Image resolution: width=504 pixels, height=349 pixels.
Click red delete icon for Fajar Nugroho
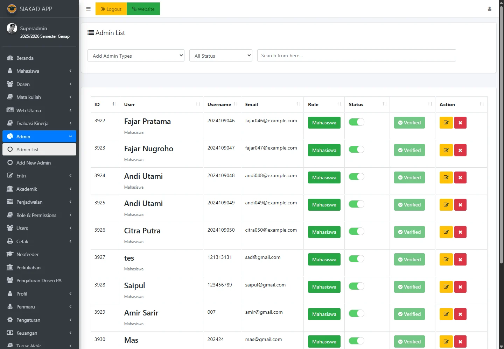click(460, 150)
